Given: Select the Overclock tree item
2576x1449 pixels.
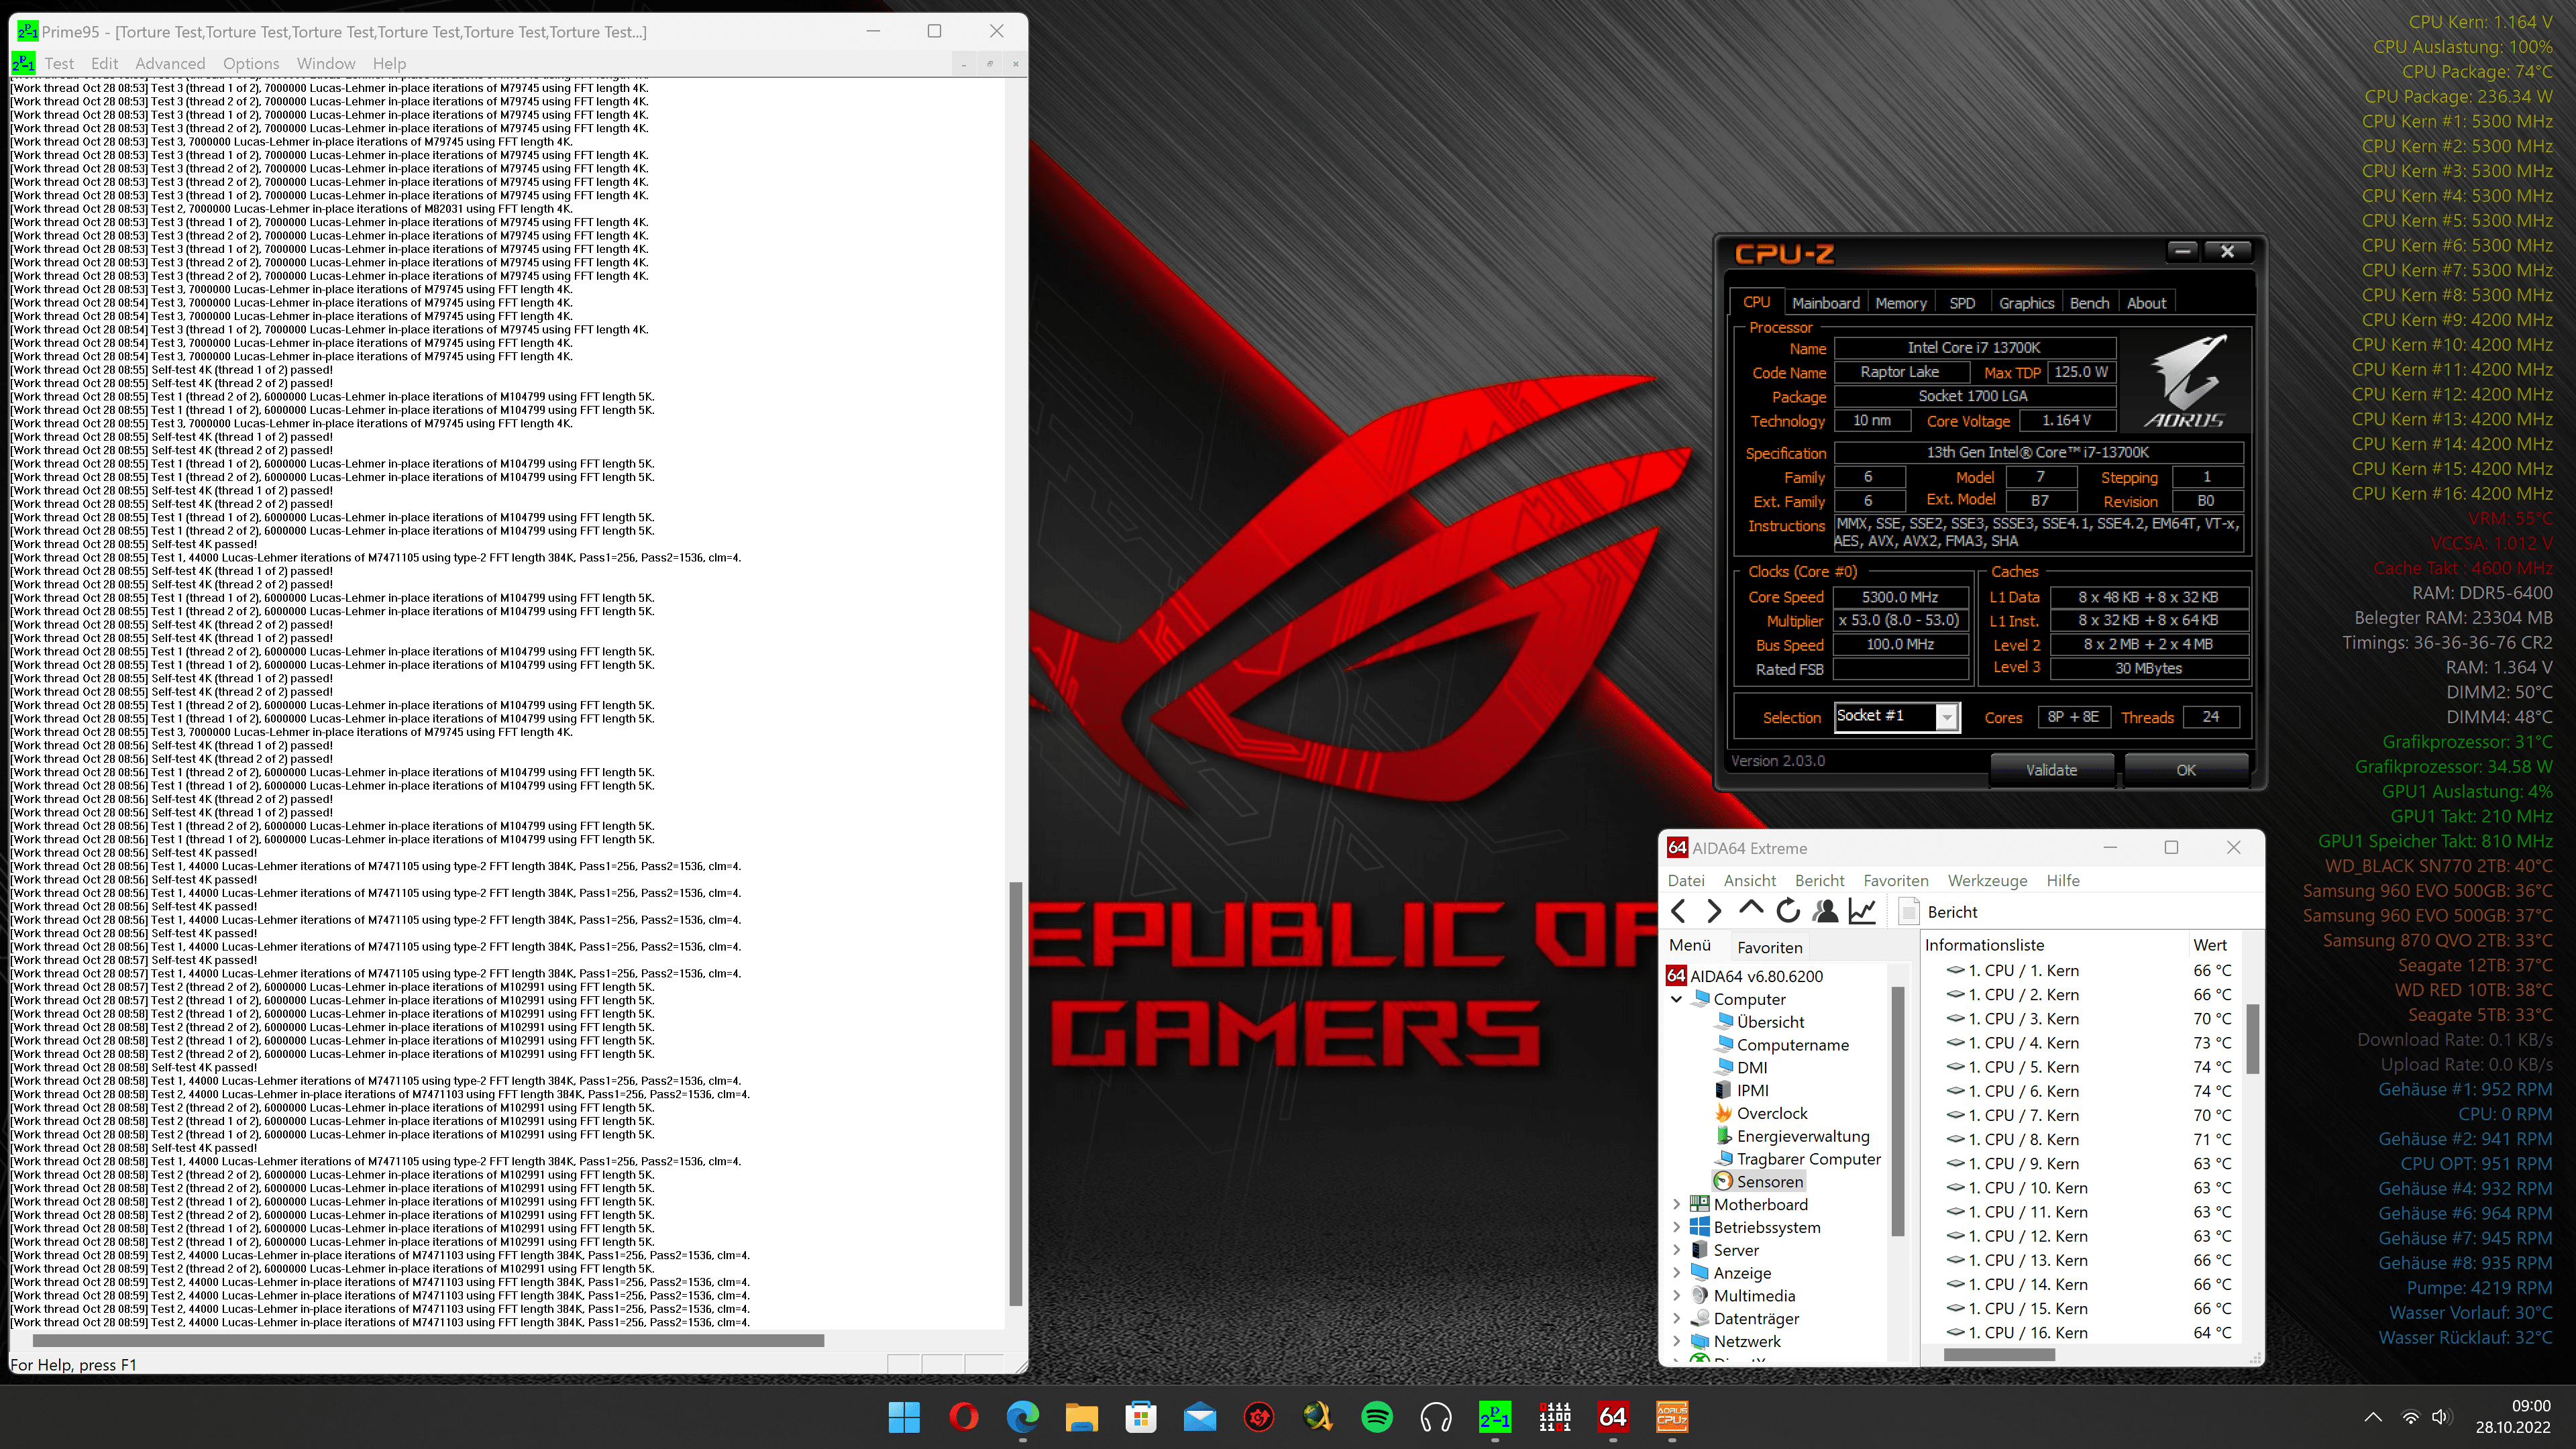Looking at the screenshot, I should [1771, 1113].
